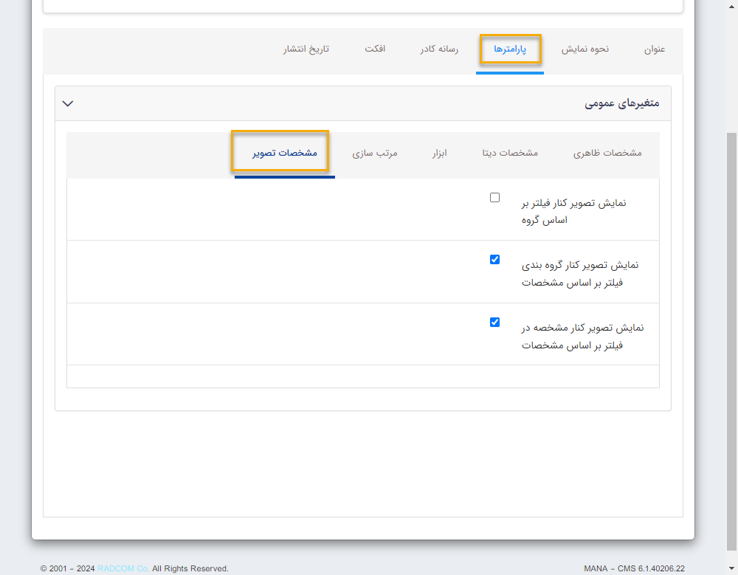Viewport: 738px width, 575px height.
Task: Uncheck نمایش تصویر کنار گروه بندی فیلتر
Action: tap(495, 259)
